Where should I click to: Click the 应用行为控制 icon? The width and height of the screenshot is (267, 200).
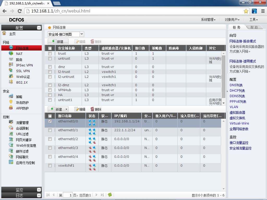pyautogui.click(x=11, y=162)
